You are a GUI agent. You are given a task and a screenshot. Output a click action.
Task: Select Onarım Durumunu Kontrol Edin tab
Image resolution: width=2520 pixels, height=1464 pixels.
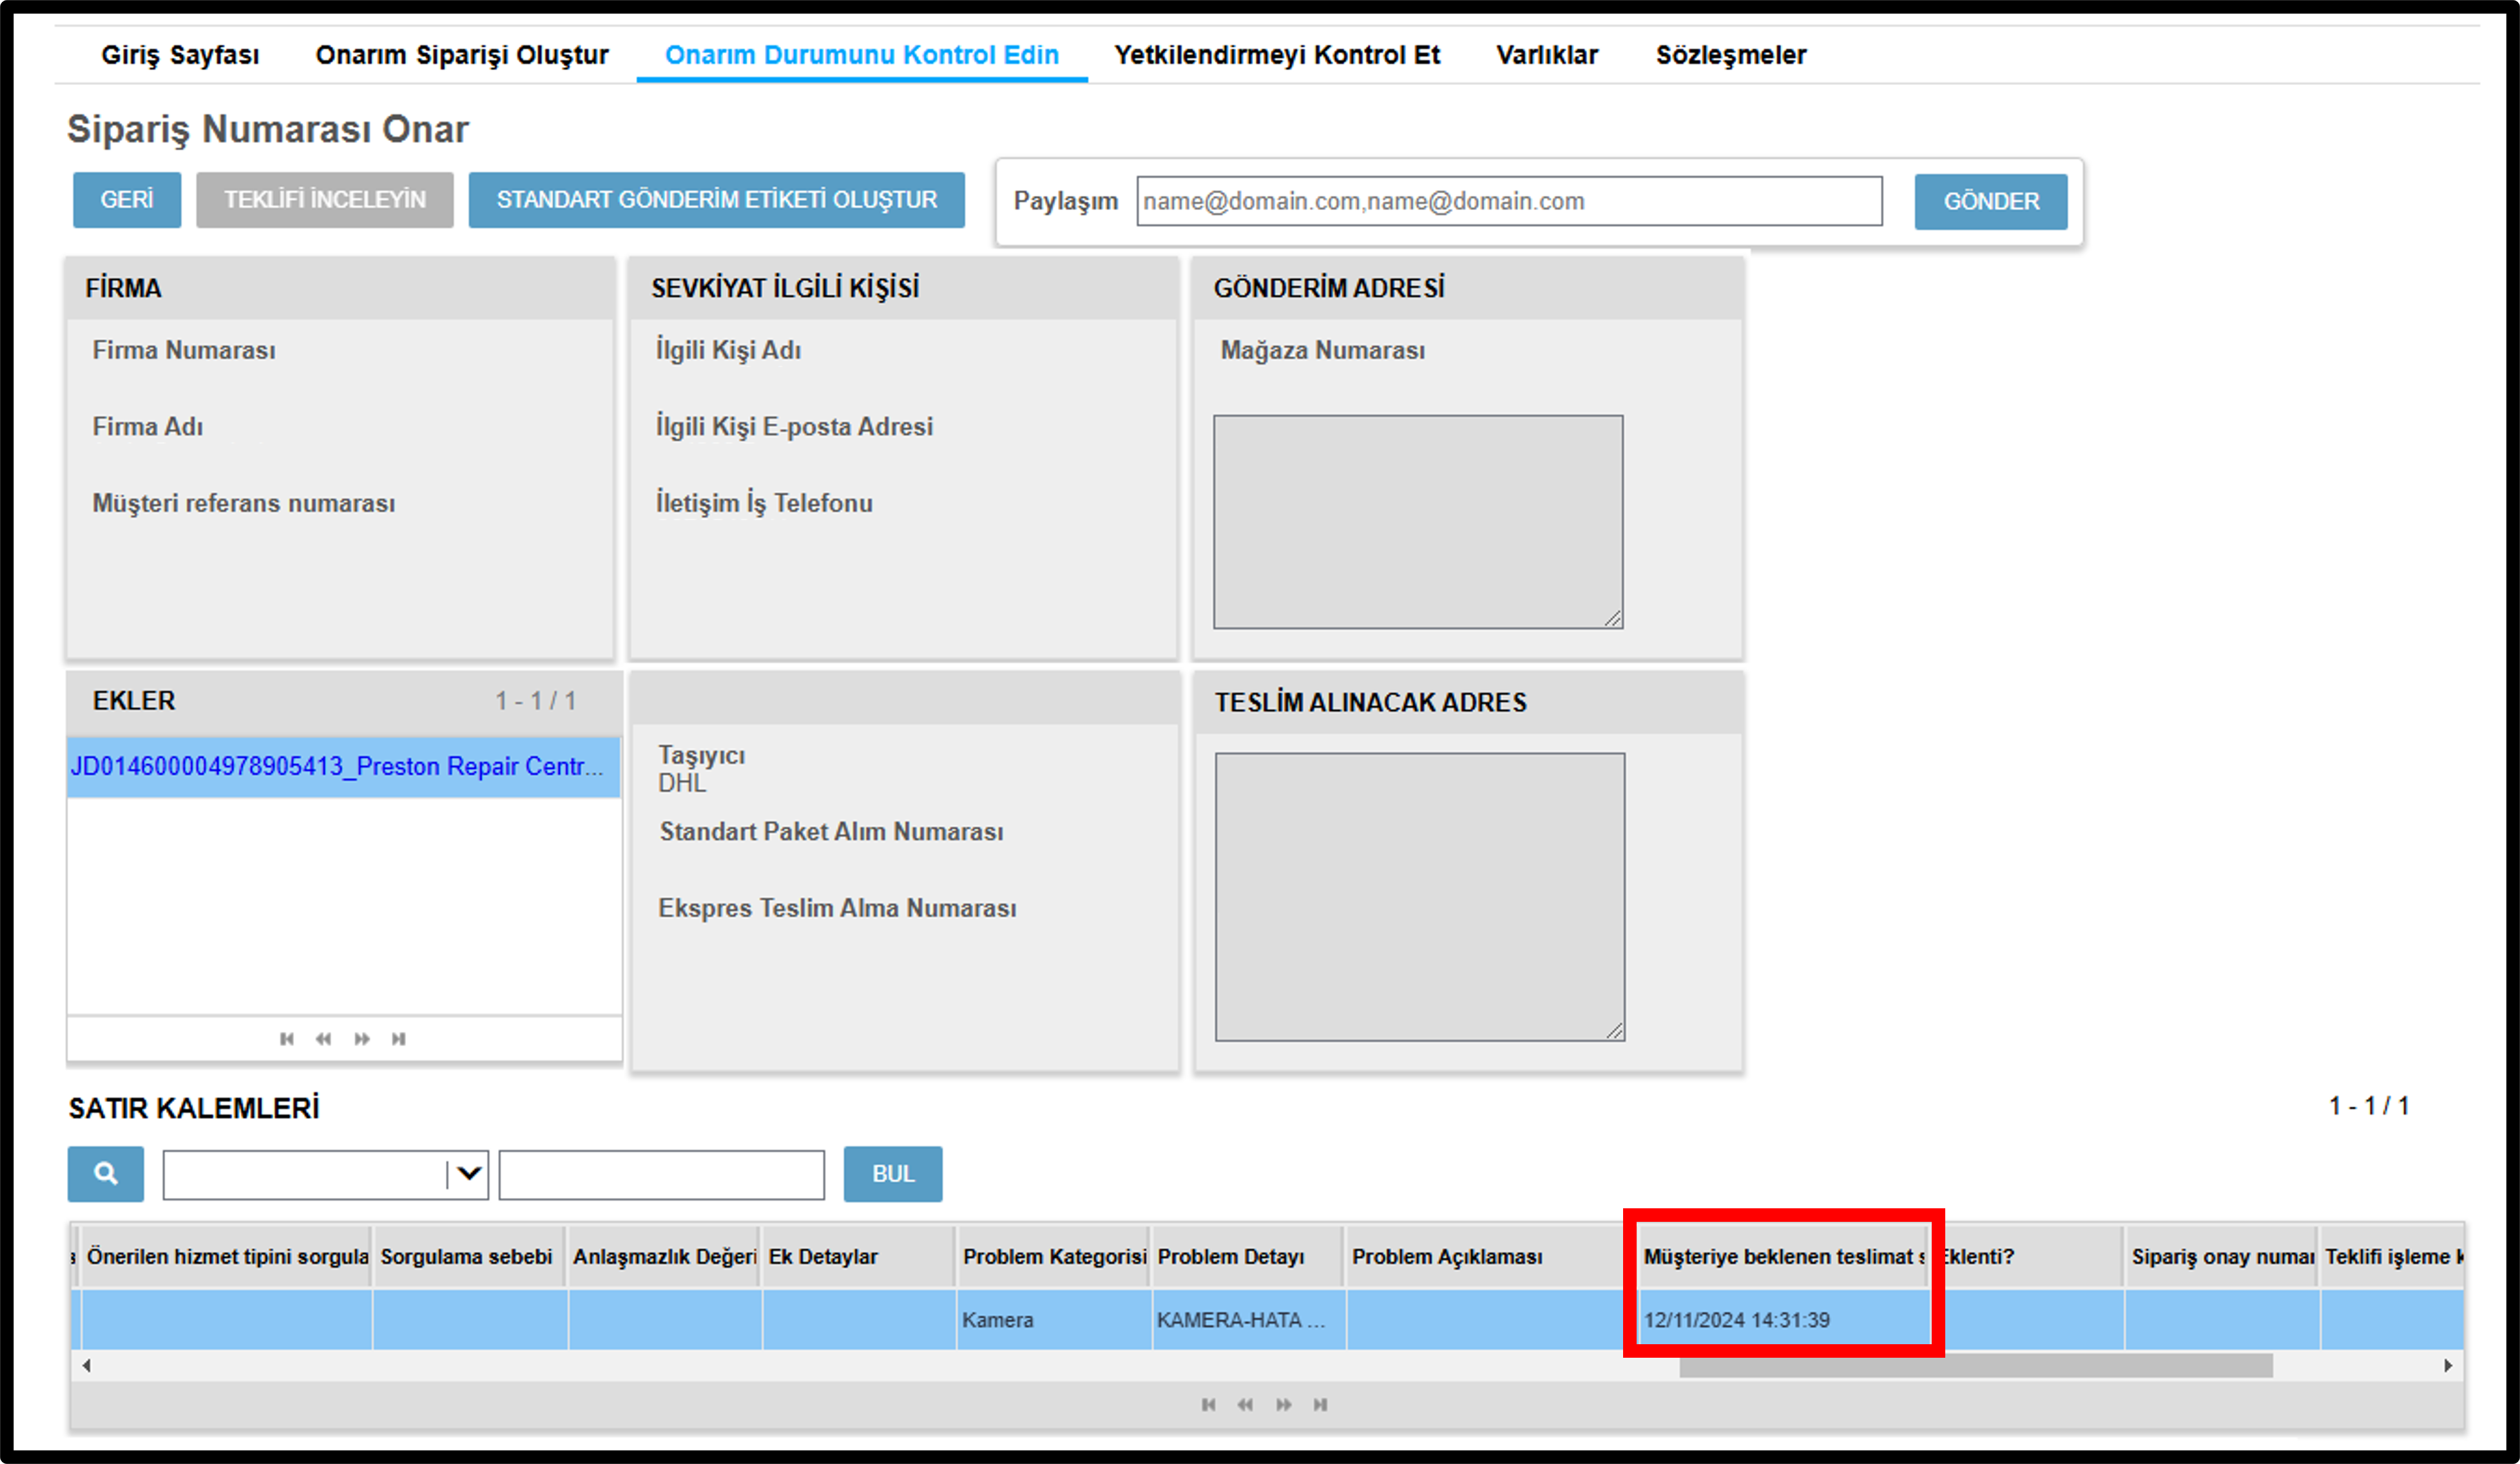862,55
